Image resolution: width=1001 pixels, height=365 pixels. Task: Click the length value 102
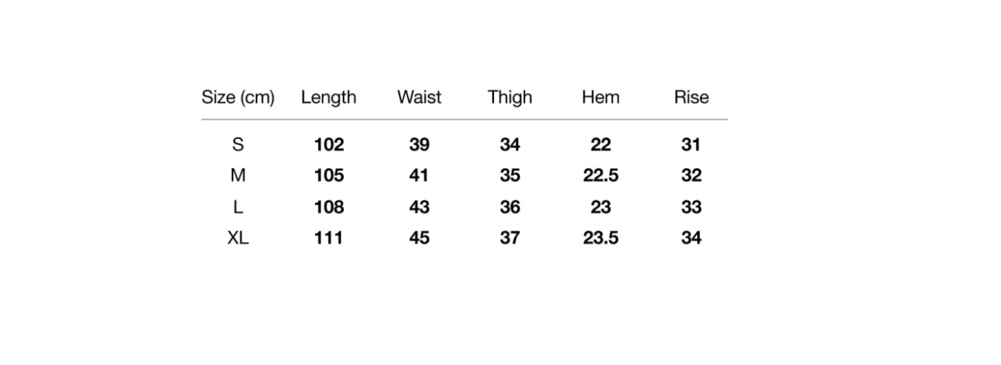[x=329, y=144]
